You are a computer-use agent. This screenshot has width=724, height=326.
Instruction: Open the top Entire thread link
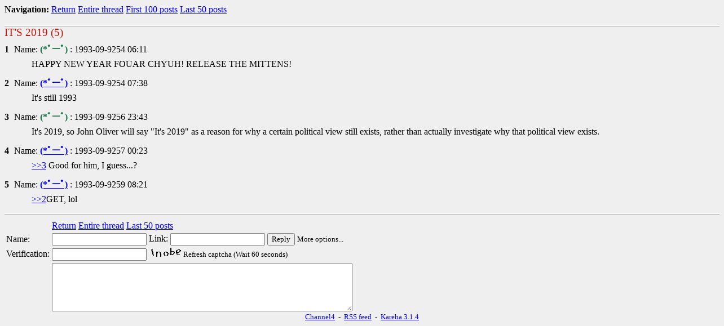point(100,10)
